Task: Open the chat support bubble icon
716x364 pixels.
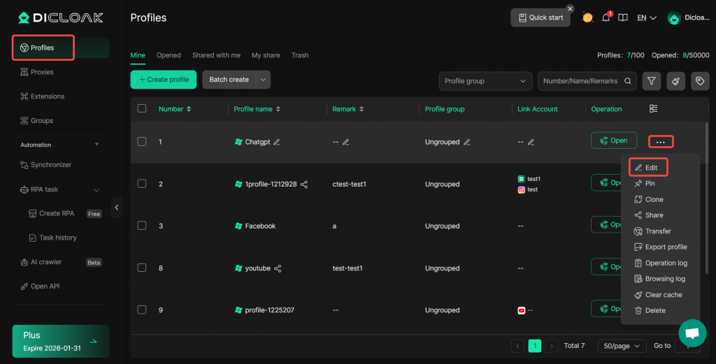Action: pos(692,333)
